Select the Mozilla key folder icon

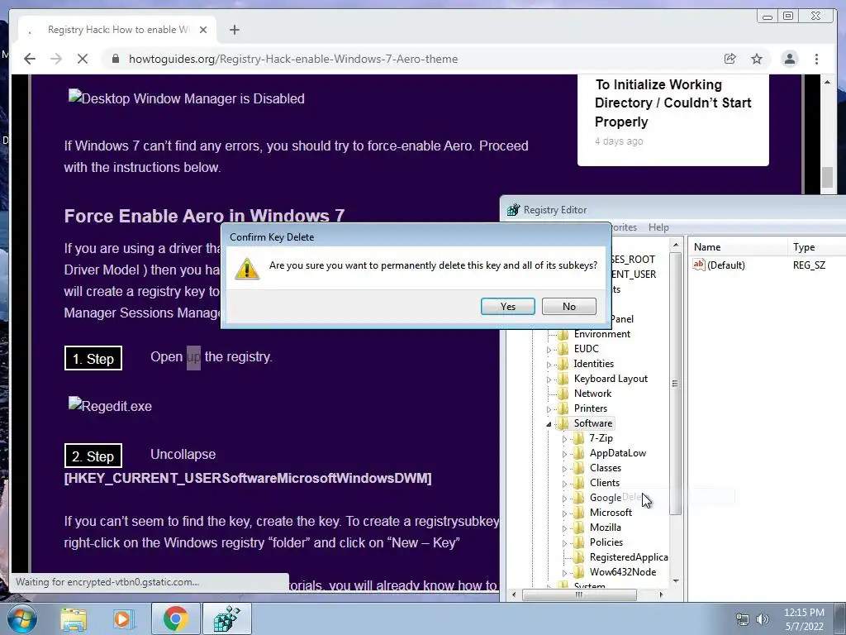579,527
